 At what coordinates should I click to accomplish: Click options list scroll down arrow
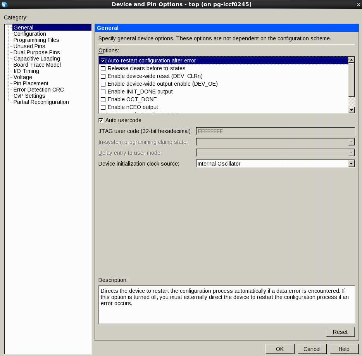(351, 110)
